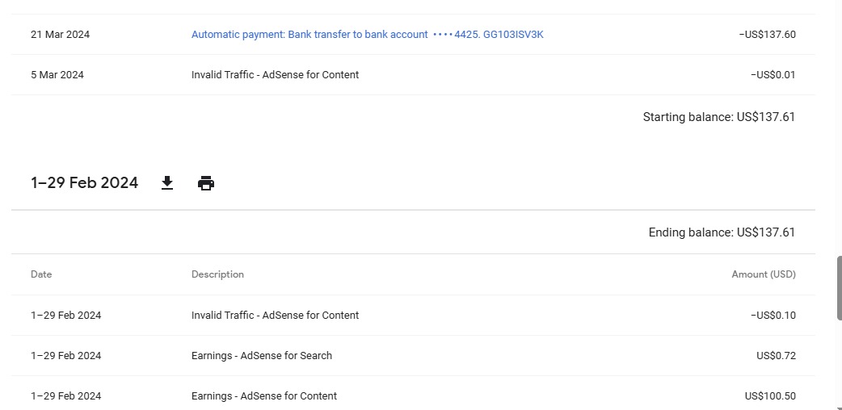Click the Date column header
This screenshot has width=842, height=410.
pos(41,274)
